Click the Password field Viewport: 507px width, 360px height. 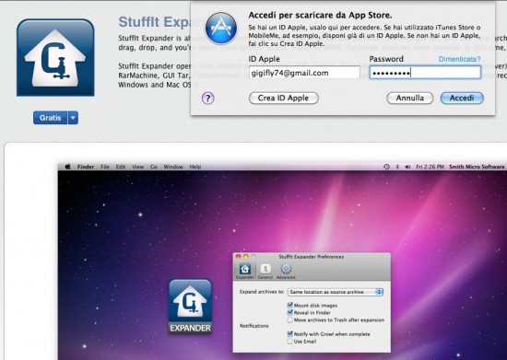point(425,73)
